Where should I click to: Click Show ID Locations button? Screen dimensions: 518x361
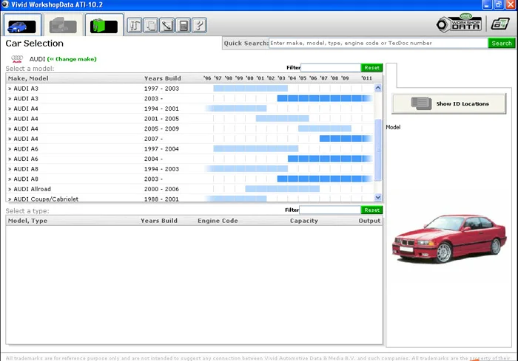pyautogui.click(x=448, y=103)
